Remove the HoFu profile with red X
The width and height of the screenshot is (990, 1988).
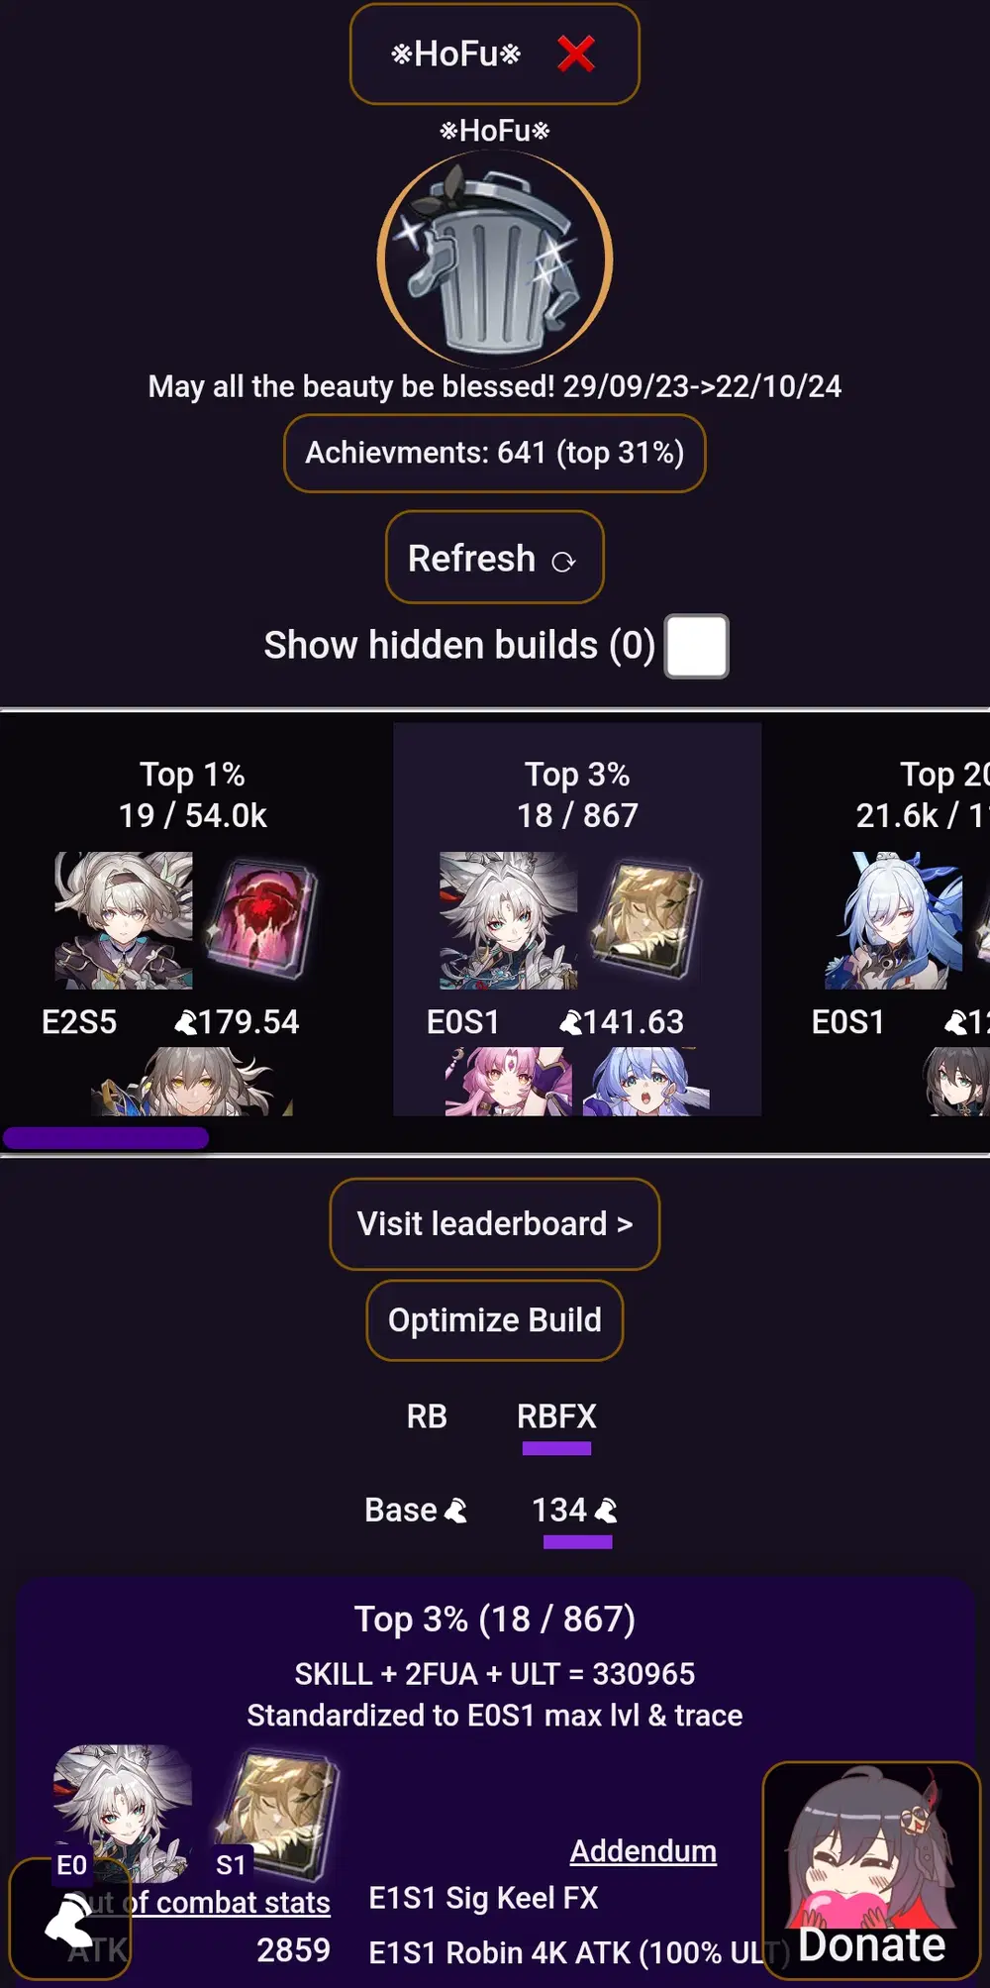(x=576, y=54)
